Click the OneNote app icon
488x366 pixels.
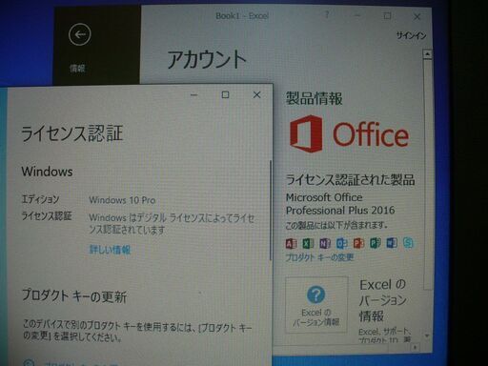325,243
